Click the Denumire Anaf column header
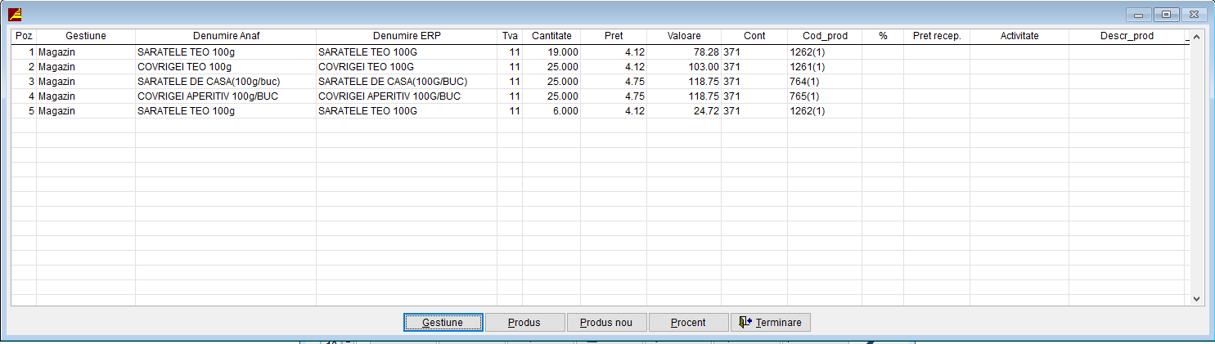 pos(226,36)
